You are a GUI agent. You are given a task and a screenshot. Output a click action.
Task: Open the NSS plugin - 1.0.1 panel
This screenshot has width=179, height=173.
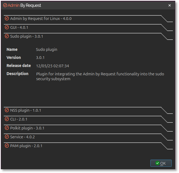pyautogui.click(x=25, y=111)
